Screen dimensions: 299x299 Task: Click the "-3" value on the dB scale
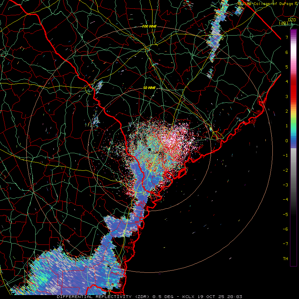(285, 185)
